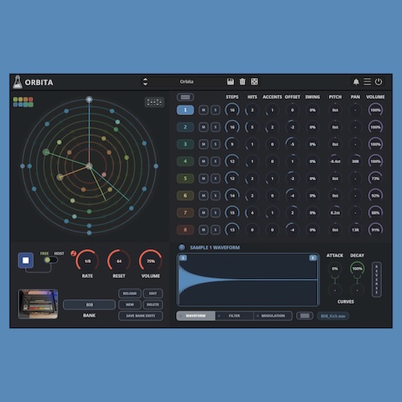Click the top handle of the orbit visualizer

click(89, 100)
